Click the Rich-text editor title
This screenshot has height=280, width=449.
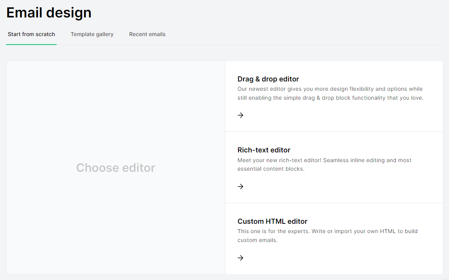point(264,150)
